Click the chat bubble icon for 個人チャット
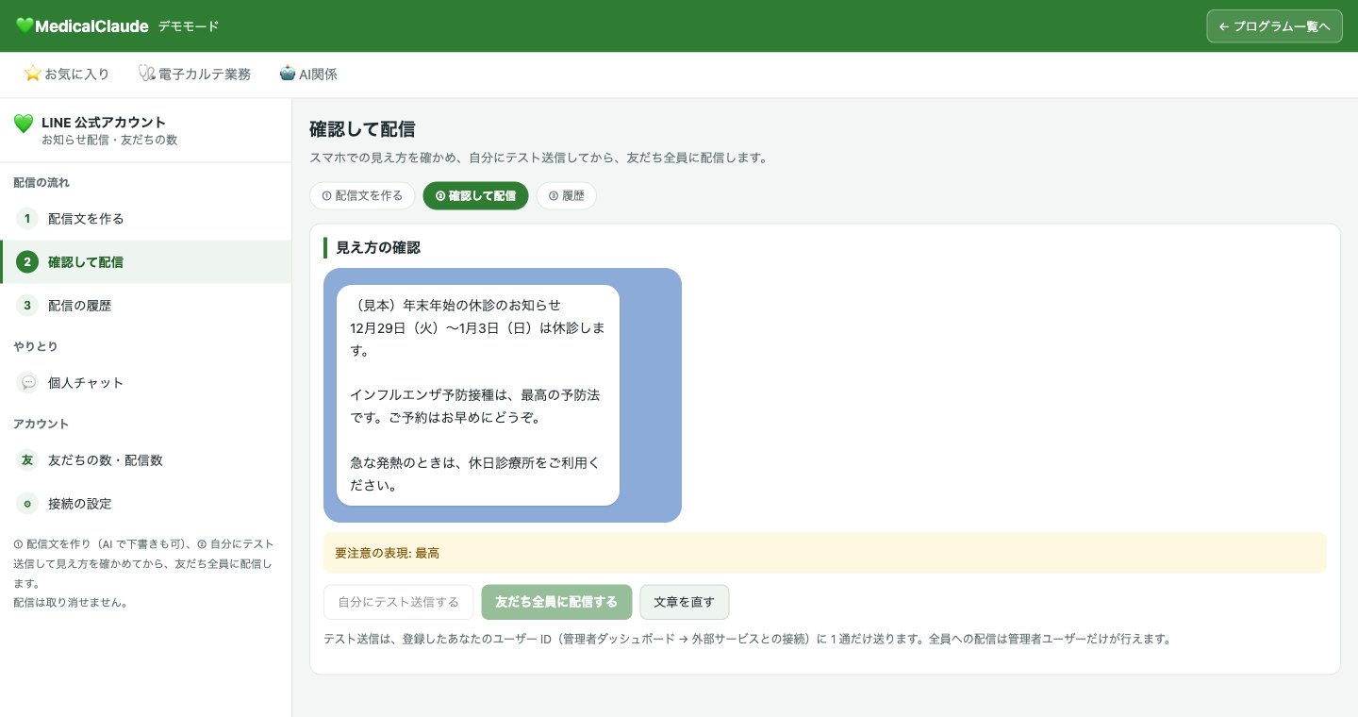This screenshot has height=717, width=1358. 27,383
